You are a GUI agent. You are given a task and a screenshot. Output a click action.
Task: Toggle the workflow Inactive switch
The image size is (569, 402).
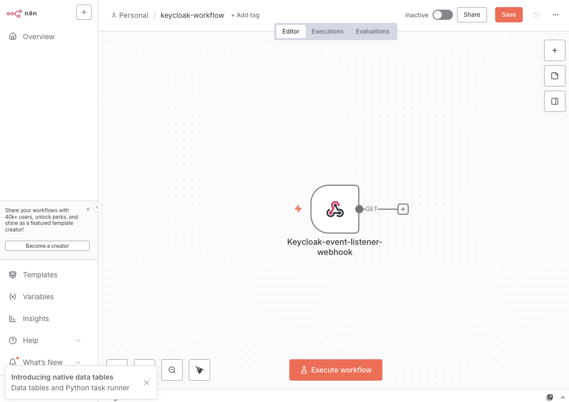click(442, 15)
